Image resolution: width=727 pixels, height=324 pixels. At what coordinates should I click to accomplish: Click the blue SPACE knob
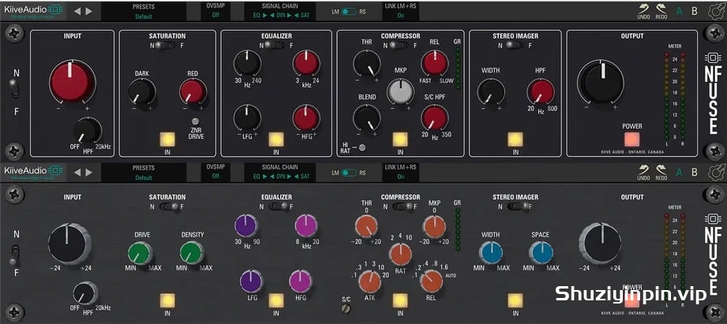coord(541,253)
